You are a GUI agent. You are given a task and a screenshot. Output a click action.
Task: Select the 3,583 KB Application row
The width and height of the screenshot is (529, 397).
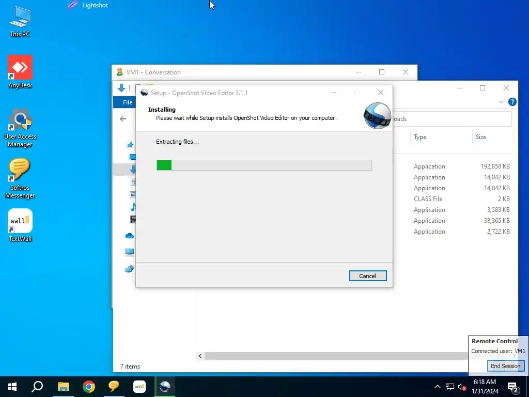pos(454,210)
